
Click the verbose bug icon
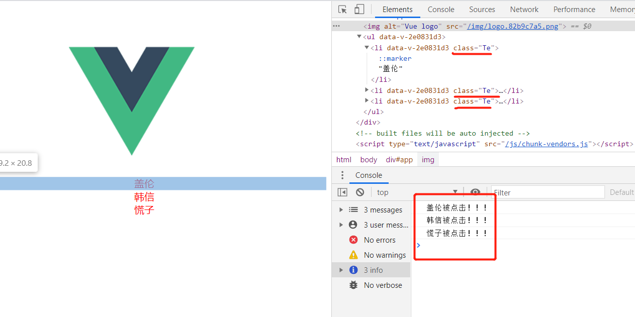(x=353, y=285)
